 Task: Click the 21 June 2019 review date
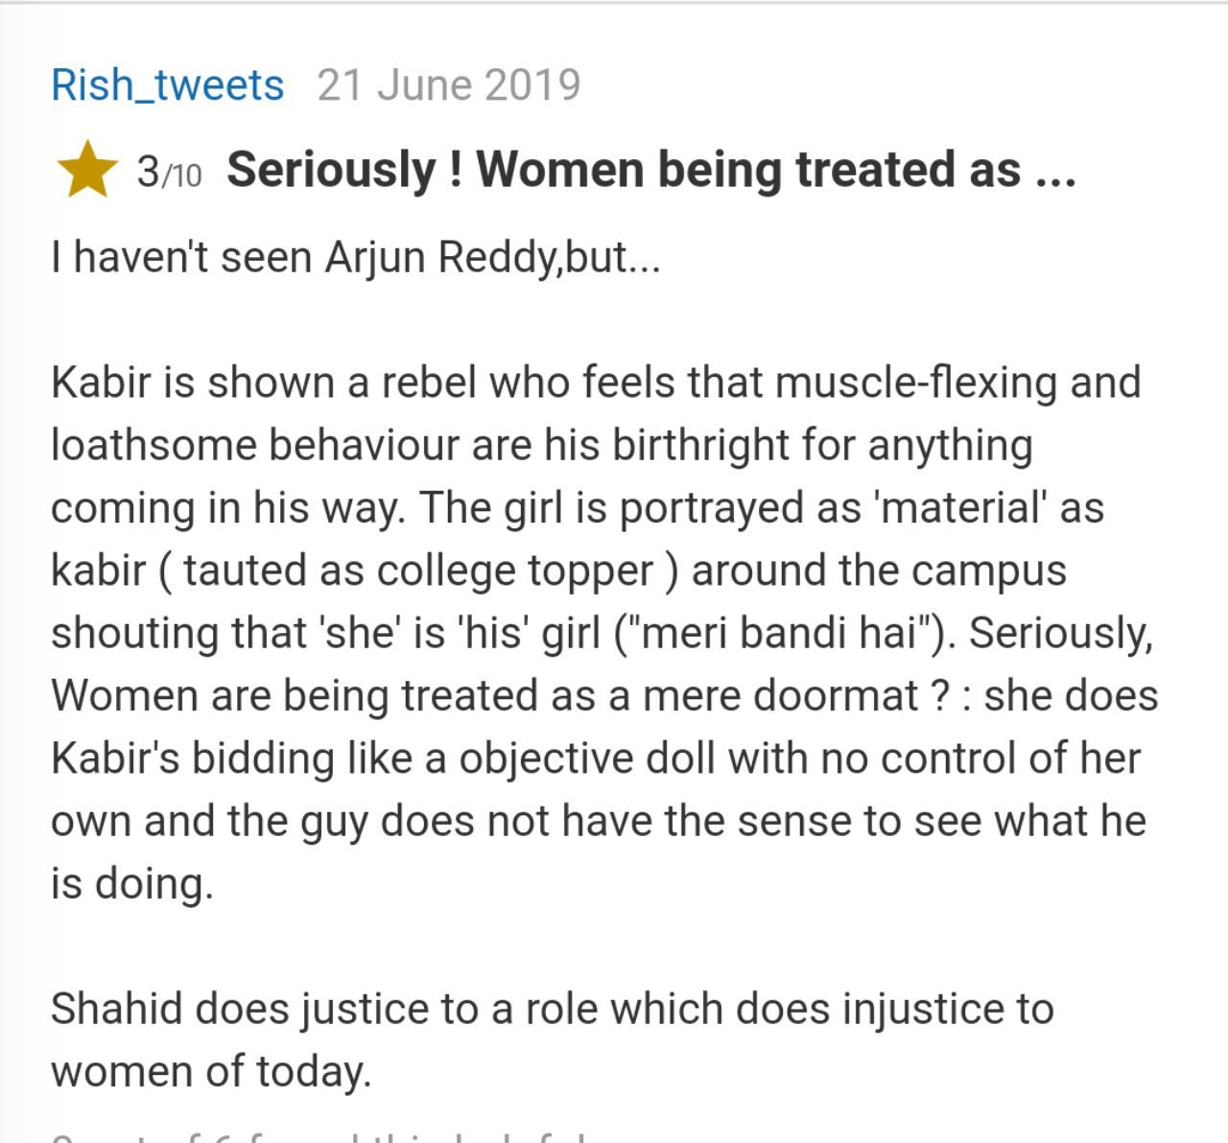click(x=449, y=85)
